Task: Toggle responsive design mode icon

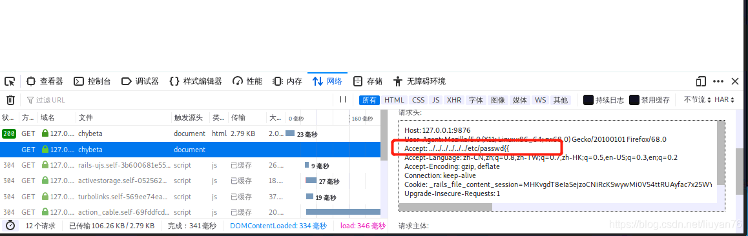Action: [701, 81]
